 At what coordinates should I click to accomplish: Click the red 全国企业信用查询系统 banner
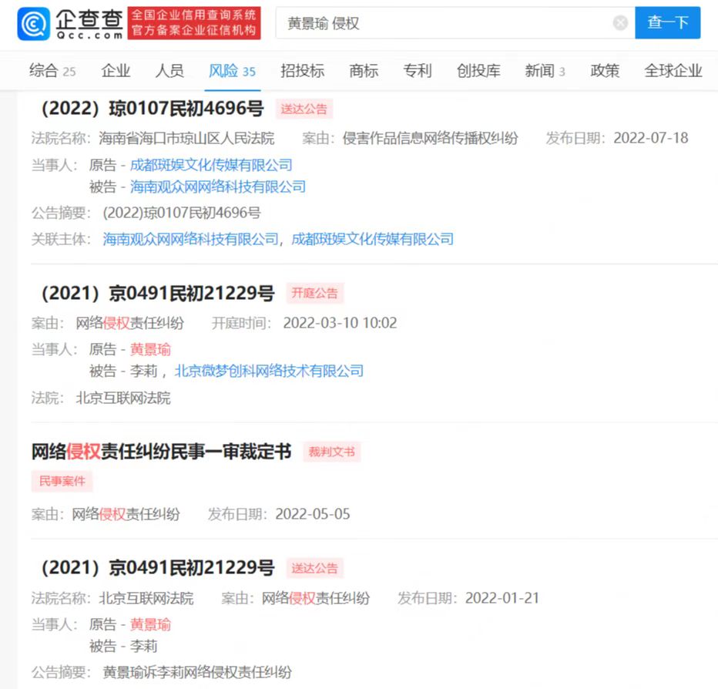click(x=194, y=23)
